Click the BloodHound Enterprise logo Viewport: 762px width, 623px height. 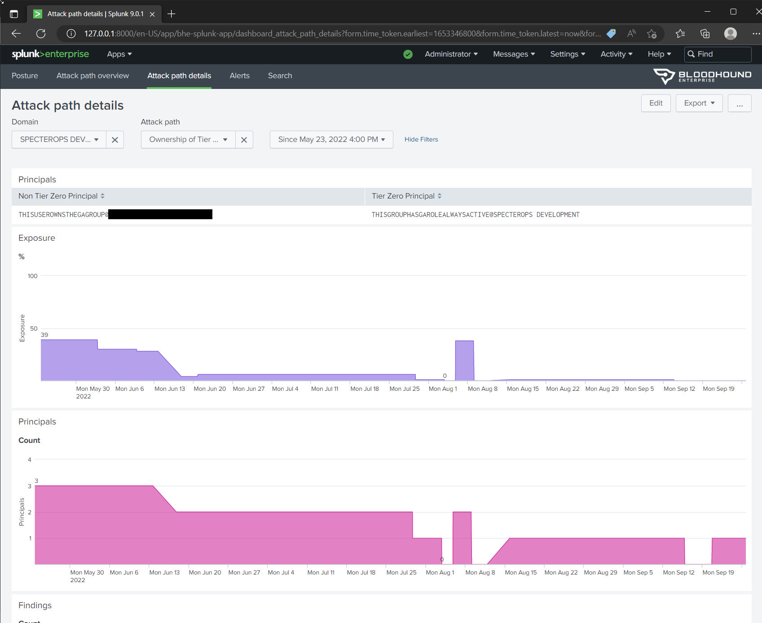click(x=702, y=76)
